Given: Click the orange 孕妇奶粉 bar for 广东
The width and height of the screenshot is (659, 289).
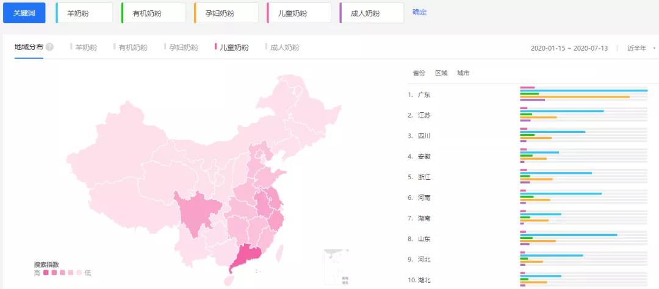Looking at the screenshot, I should [x=575, y=96].
